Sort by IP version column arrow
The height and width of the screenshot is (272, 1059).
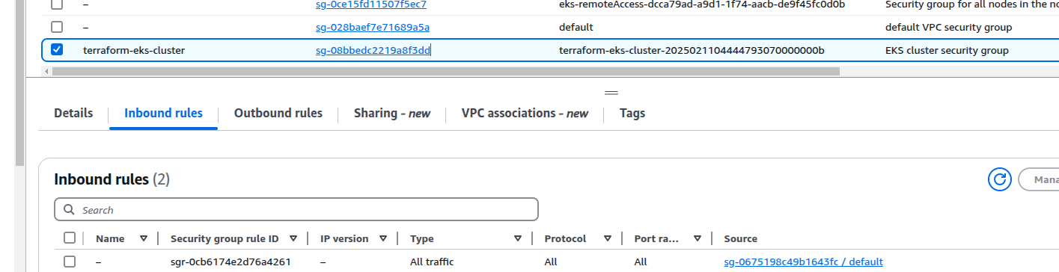383,239
